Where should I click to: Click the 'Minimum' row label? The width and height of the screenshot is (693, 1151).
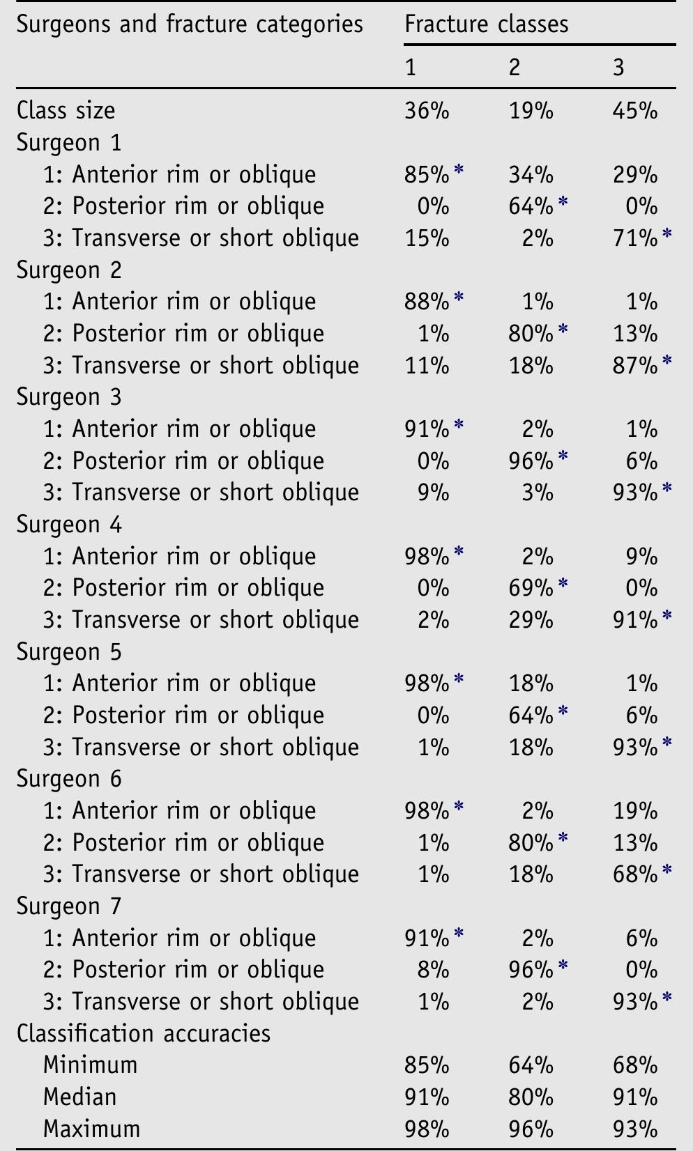pyautogui.click(x=90, y=1065)
